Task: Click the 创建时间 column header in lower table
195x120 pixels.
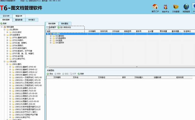Action: coord(157,77)
